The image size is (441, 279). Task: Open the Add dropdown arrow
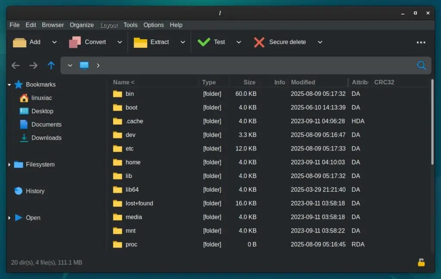coord(54,42)
